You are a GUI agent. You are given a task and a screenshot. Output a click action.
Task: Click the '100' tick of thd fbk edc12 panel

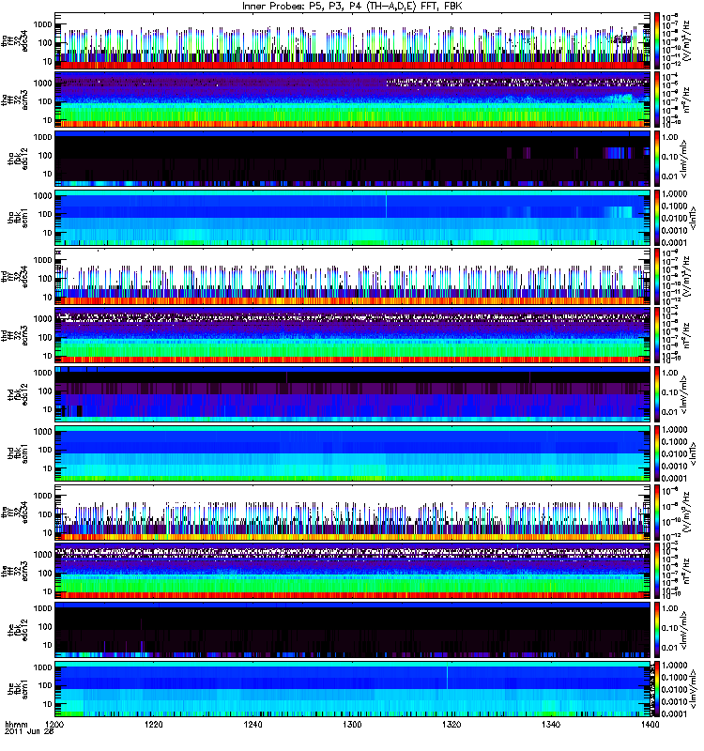[45, 391]
